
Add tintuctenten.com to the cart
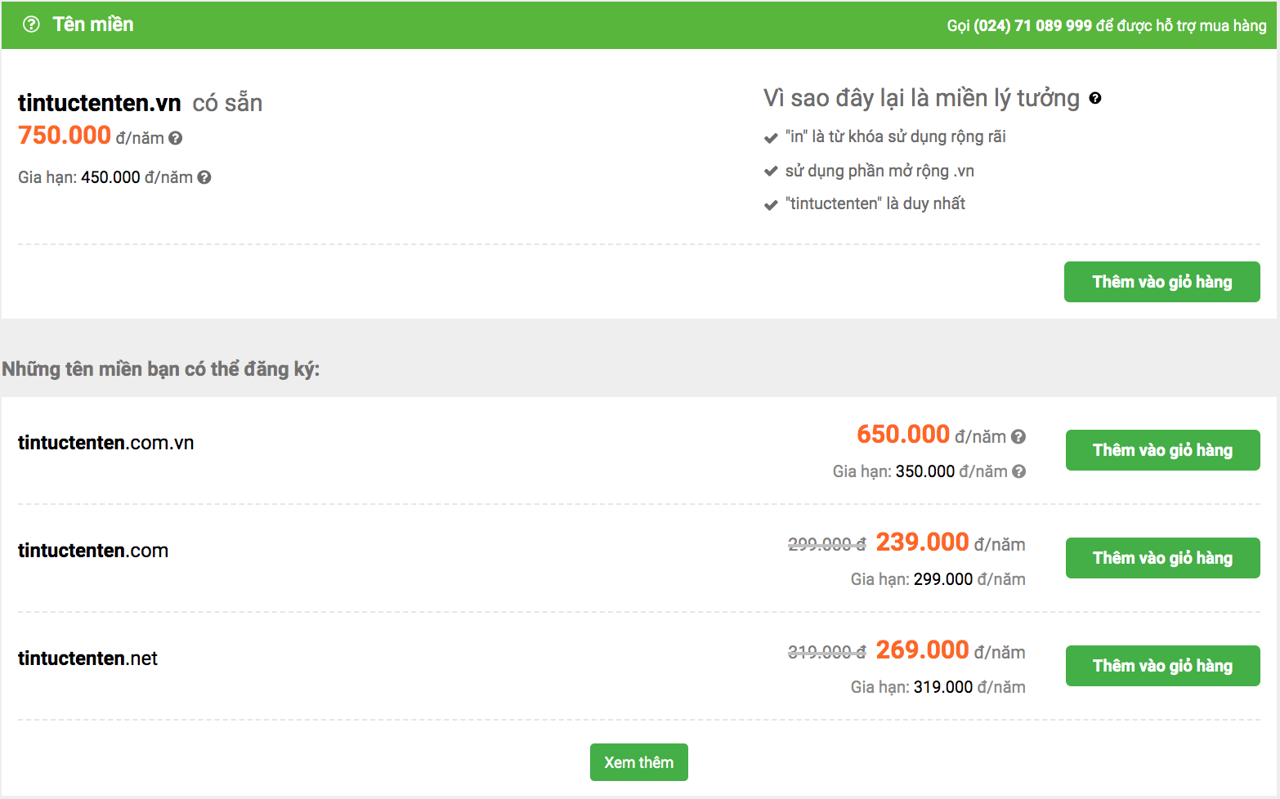pos(1161,557)
